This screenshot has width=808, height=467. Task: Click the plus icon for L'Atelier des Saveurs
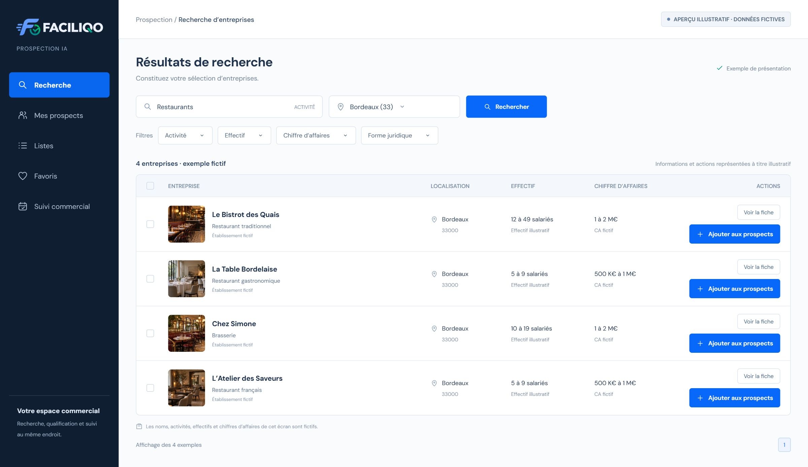tap(700, 398)
